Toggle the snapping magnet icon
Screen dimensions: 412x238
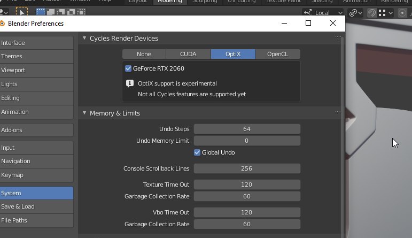click(x=371, y=13)
